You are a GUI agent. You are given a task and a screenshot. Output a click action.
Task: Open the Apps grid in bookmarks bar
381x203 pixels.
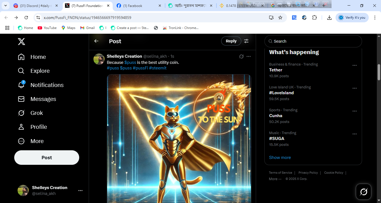(7, 28)
